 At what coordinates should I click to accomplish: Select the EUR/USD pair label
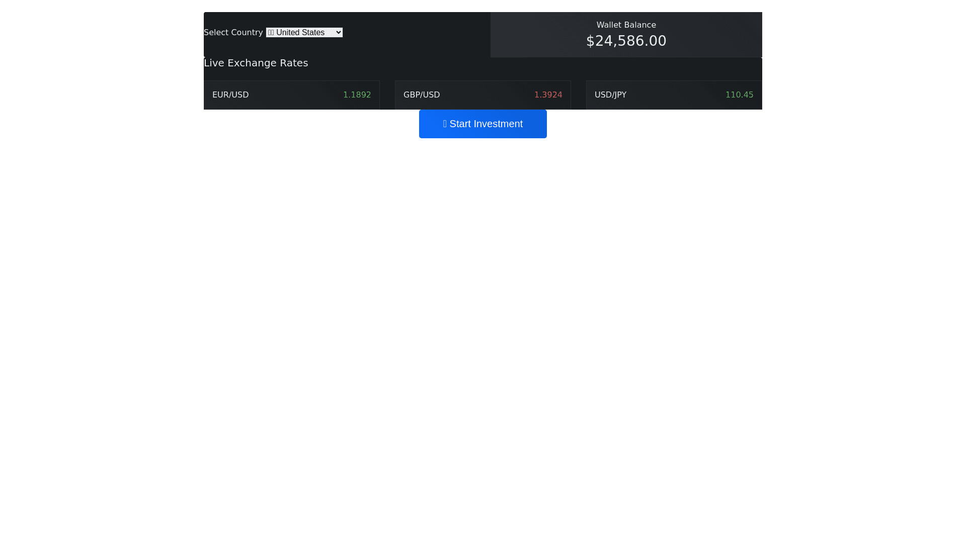pyautogui.click(x=230, y=95)
